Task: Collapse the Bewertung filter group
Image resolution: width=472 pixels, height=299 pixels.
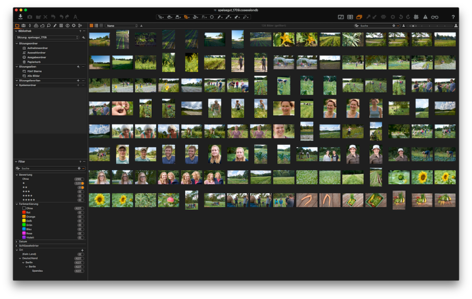Action: click(x=17, y=174)
